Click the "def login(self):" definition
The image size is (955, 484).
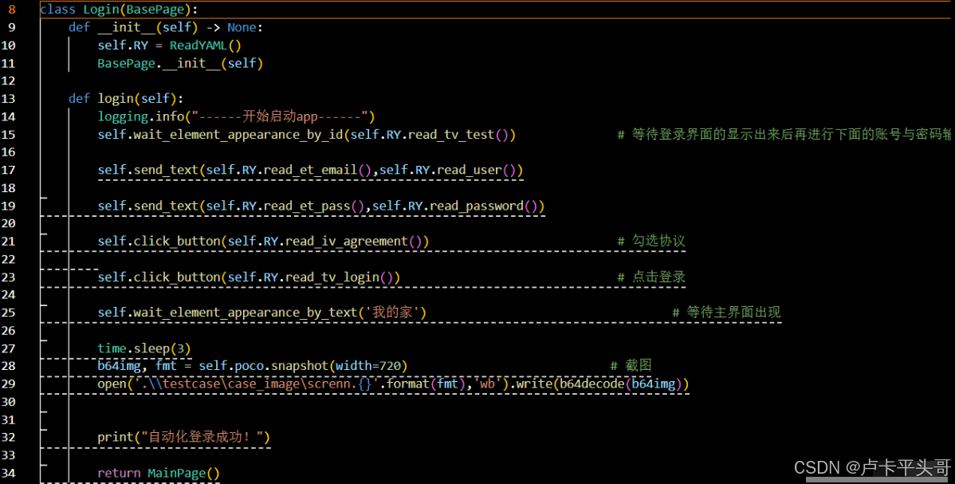(126, 99)
